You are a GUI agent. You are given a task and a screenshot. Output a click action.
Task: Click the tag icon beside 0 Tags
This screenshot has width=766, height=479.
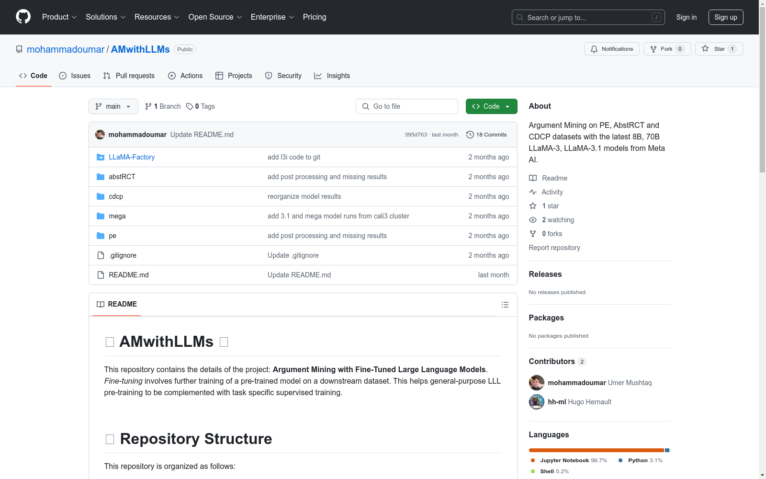coord(190,106)
